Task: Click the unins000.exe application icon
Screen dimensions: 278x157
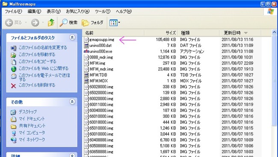Action: click(86, 52)
